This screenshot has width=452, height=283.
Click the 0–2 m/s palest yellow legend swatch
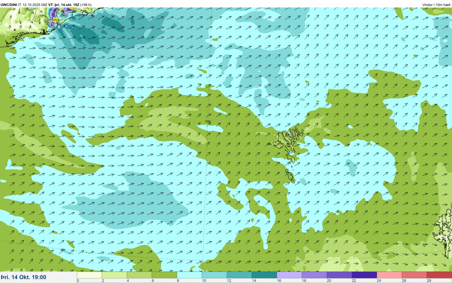[x=89, y=275]
